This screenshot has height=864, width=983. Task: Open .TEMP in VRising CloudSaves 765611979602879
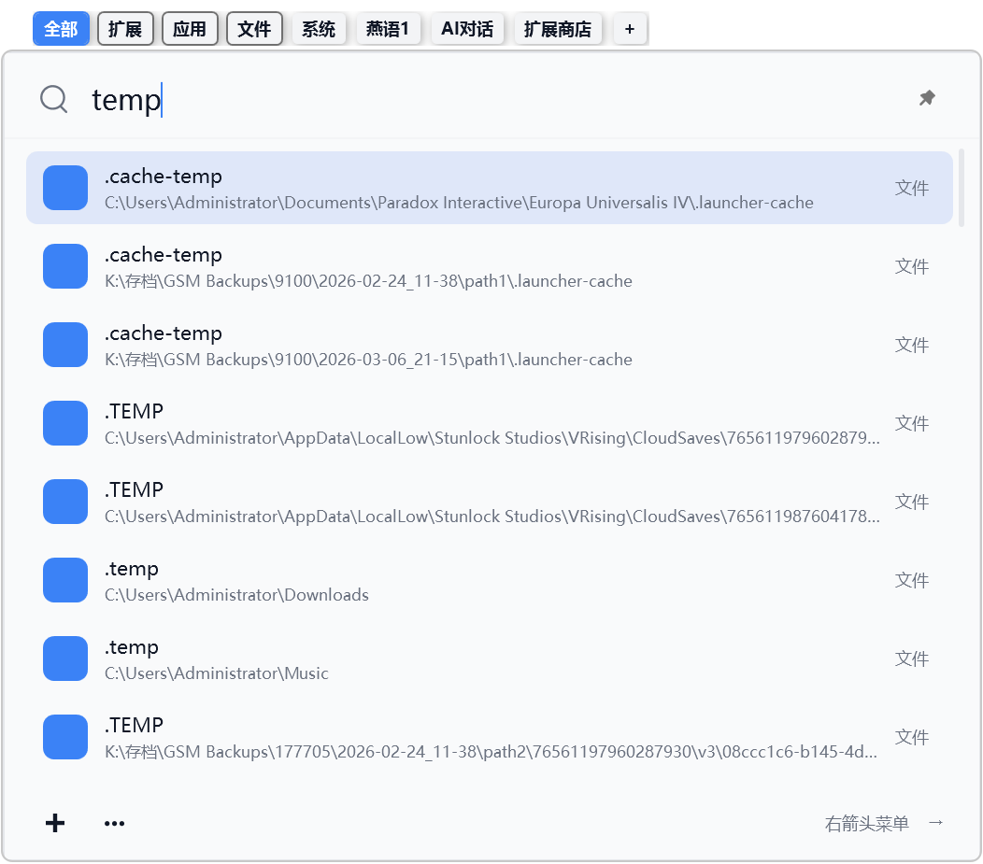click(489, 423)
